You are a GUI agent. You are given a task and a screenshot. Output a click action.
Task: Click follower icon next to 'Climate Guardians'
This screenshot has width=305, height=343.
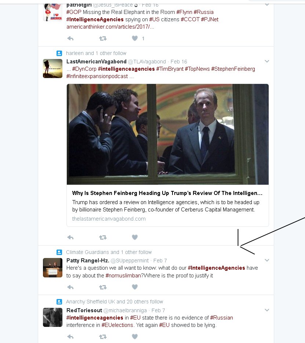tap(59, 252)
